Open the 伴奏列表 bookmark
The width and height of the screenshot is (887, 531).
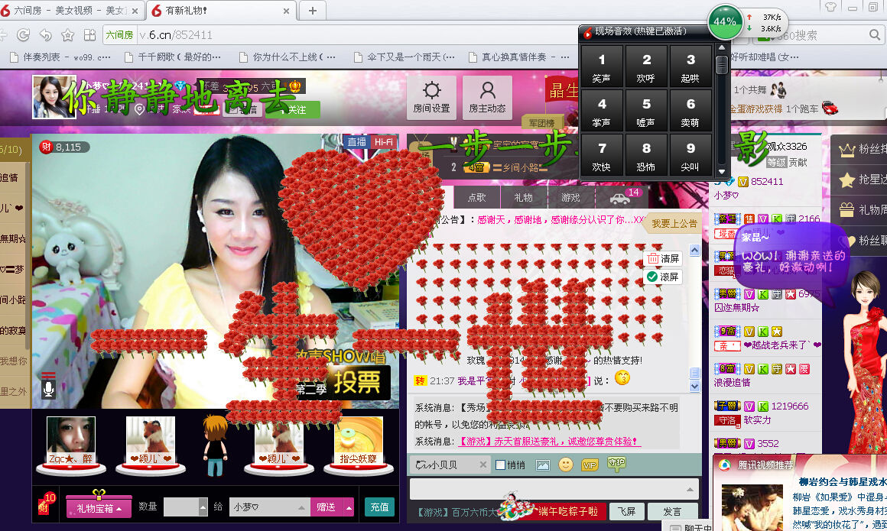coord(60,57)
